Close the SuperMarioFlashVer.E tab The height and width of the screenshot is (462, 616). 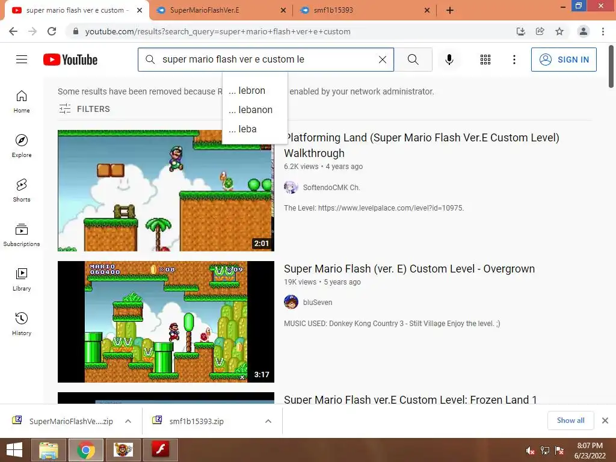(283, 10)
